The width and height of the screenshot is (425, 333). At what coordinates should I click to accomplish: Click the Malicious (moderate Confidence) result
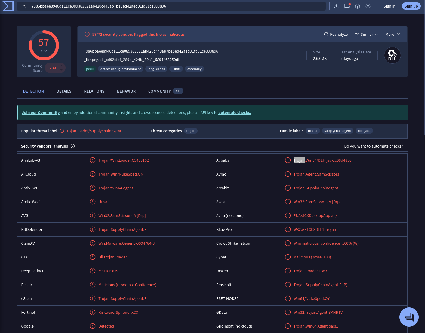point(127,285)
